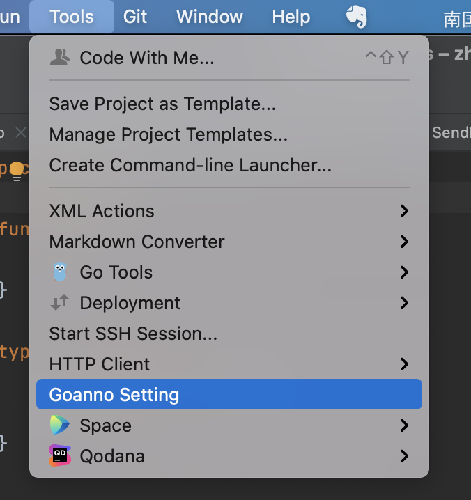Choose Save Project as Template
The height and width of the screenshot is (500, 471).
tap(162, 104)
